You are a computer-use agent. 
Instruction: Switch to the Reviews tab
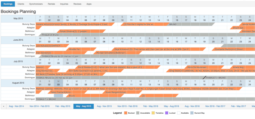tap(77, 4)
